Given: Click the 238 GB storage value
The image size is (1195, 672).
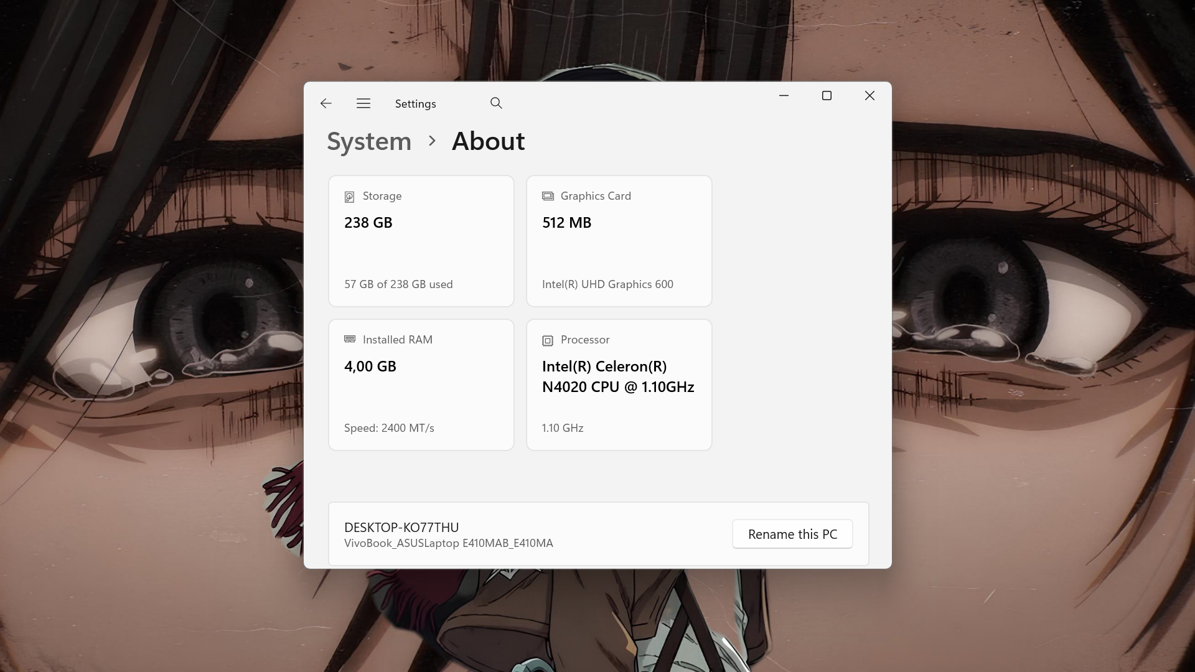Looking at the screenshot, I should (x=368, y=223).
